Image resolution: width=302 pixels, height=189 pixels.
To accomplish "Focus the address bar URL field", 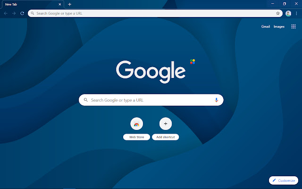I will pyautogui.click(x=155, y=13).
